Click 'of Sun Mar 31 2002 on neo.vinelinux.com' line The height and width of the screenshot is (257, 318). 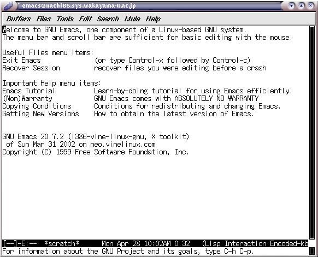[x=81, y=145]
